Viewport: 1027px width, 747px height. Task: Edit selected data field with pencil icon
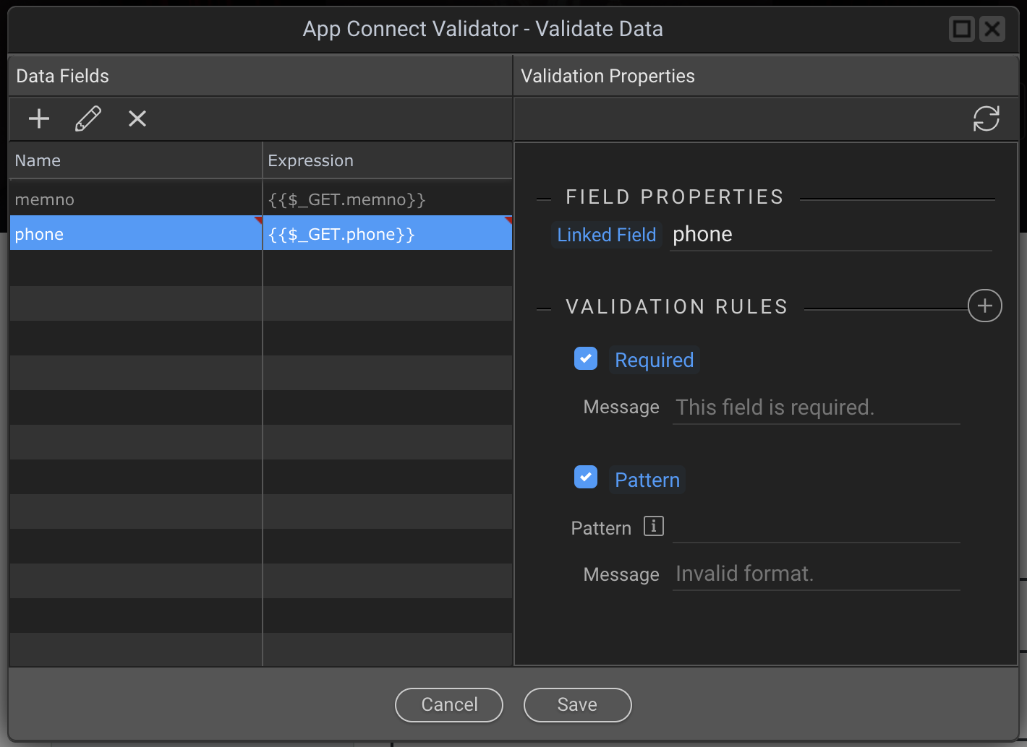point(88,118)
